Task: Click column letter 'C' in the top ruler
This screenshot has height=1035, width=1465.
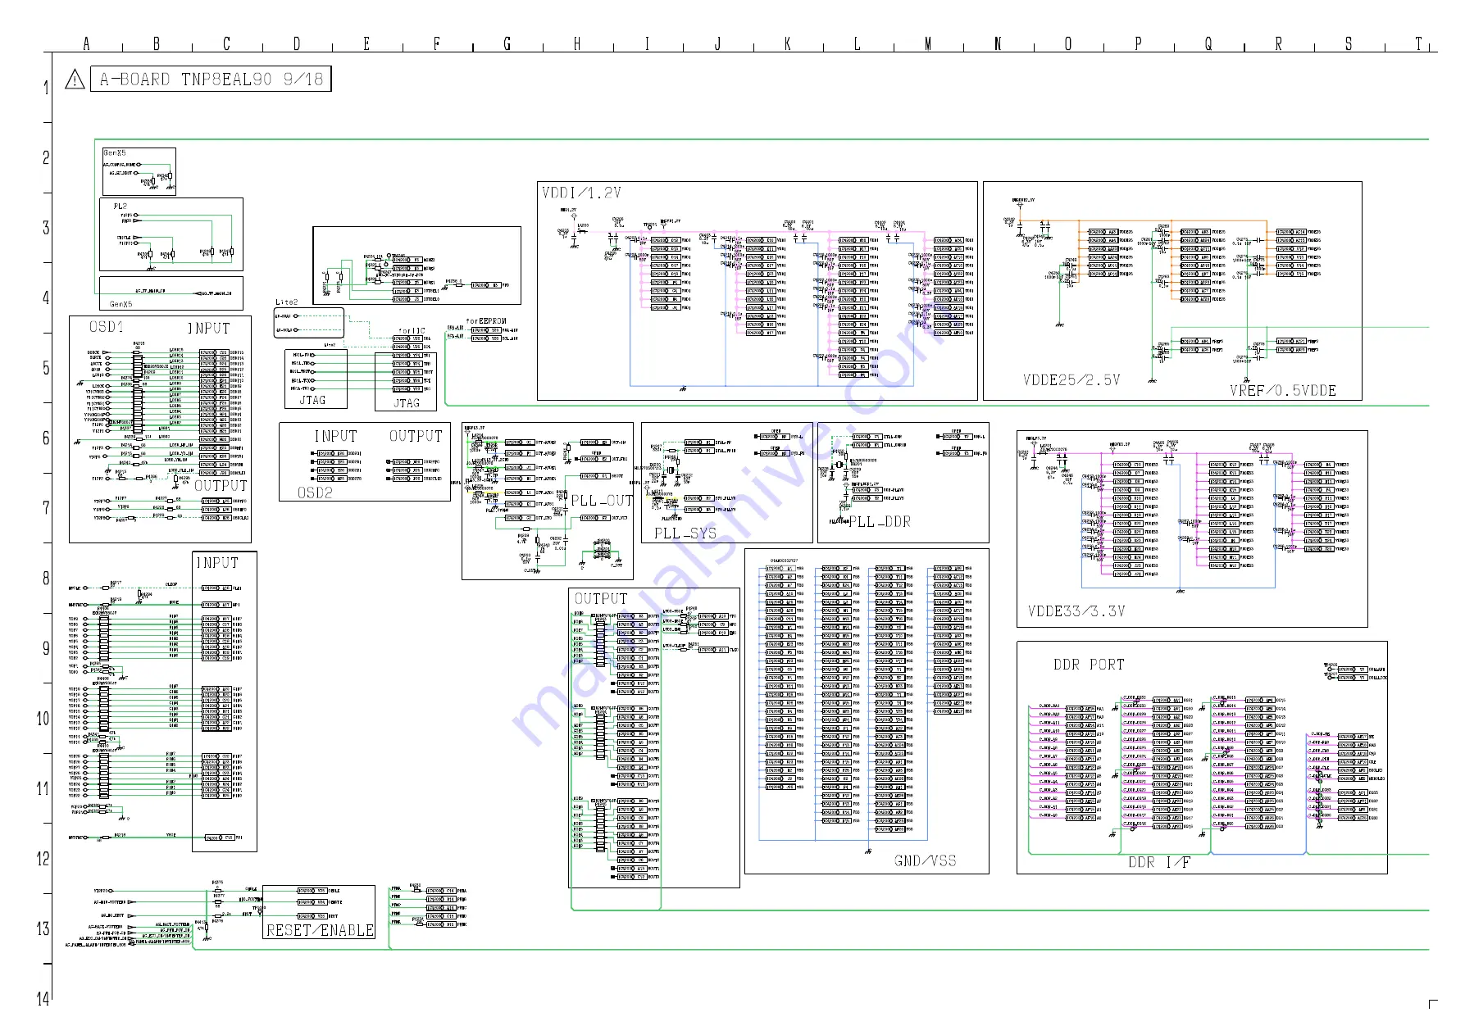Action: click(x=226, y=44)
